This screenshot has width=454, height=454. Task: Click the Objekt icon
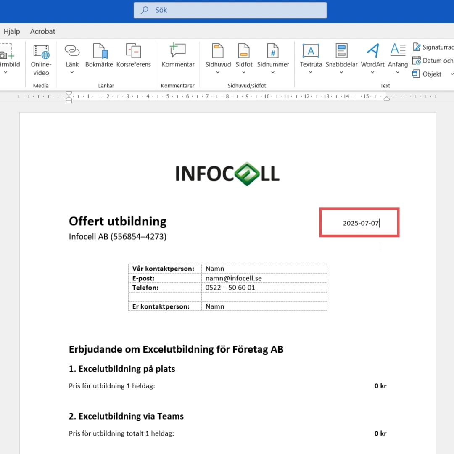416,74
